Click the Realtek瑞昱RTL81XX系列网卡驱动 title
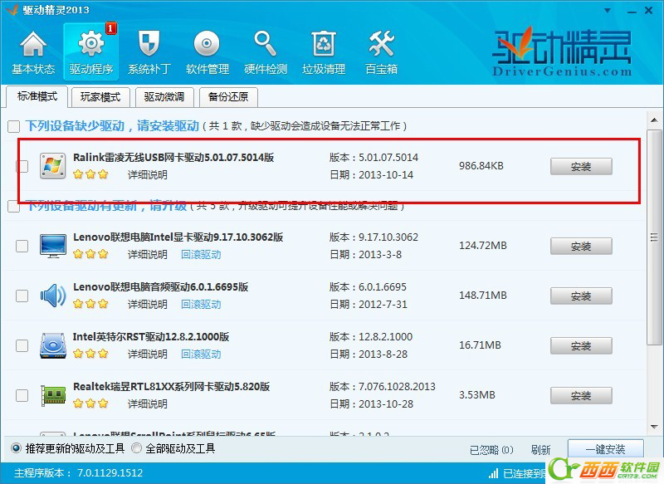This screenshot has width=664, height=484. tap(172, 387)
